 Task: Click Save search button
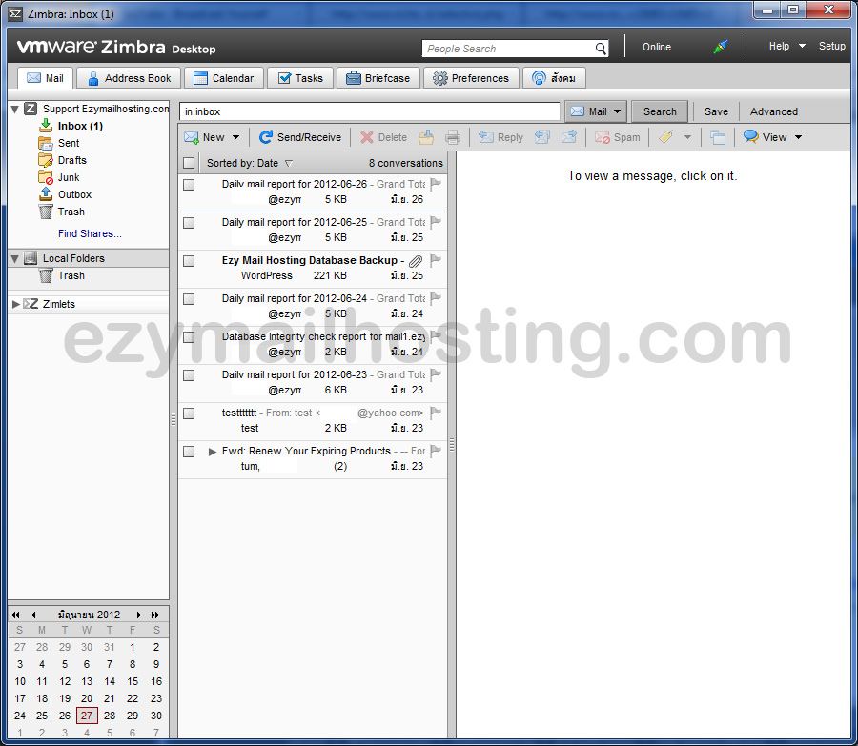point(716,111)
